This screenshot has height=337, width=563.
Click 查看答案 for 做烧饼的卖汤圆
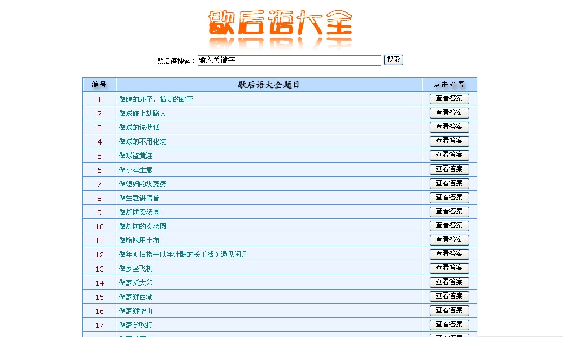[449, 226]
